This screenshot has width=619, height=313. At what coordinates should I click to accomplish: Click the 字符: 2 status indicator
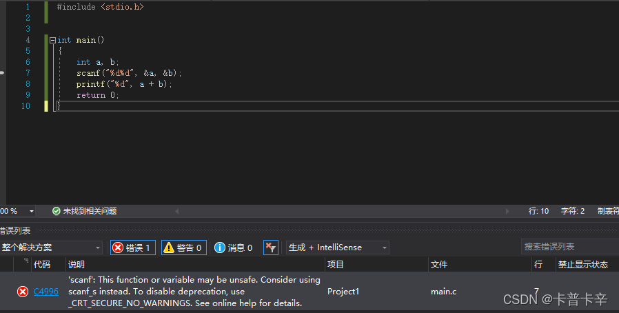point(572,211)
